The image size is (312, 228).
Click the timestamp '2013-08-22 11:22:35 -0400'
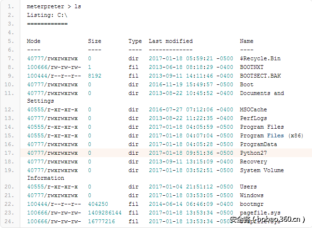(x=191, y=119)
